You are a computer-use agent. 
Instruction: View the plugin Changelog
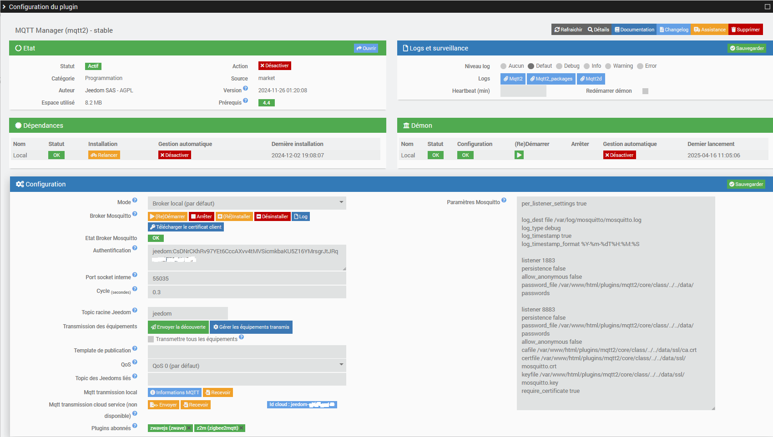674,30
